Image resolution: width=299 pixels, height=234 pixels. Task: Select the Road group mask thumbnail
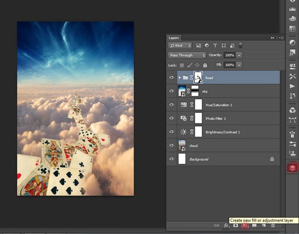pos(198,78)
